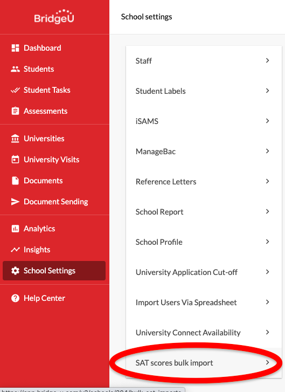Open Universities sidebar item

pyautogui.click(x=44, y=139)
